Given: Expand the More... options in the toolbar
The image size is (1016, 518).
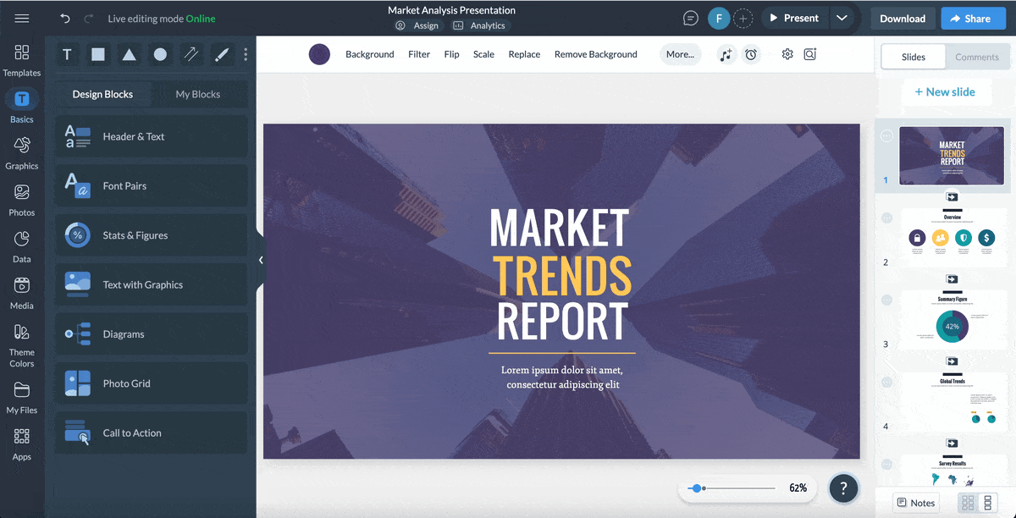Looking at the screenshot, I should (681, 53).
